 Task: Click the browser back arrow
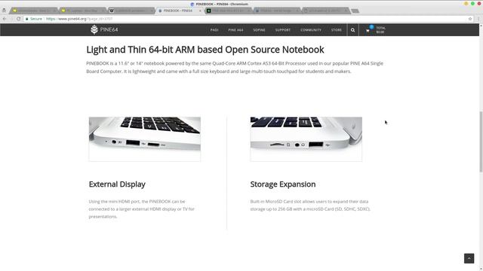(5, 19)
